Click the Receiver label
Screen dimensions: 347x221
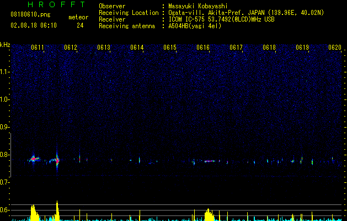pyautogui.click(x=112, y=19)
